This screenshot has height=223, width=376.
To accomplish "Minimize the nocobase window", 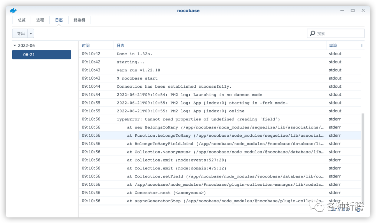I will (x=342, y=10).
